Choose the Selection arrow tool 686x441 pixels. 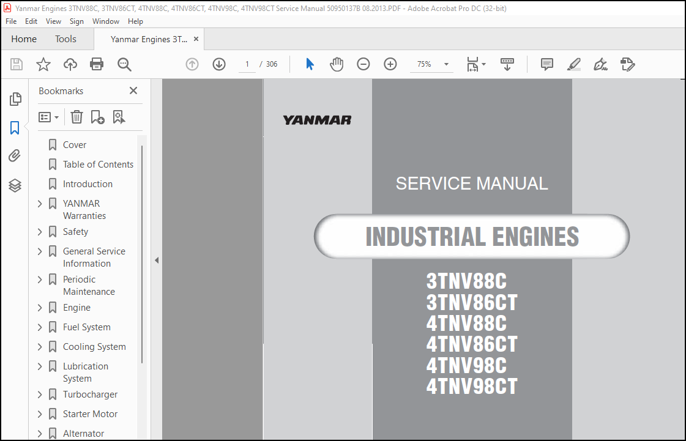coord(310,64)
